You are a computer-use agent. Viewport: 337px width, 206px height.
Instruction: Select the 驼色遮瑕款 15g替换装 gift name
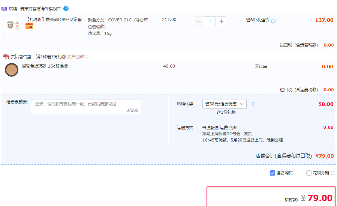point(45,66)
